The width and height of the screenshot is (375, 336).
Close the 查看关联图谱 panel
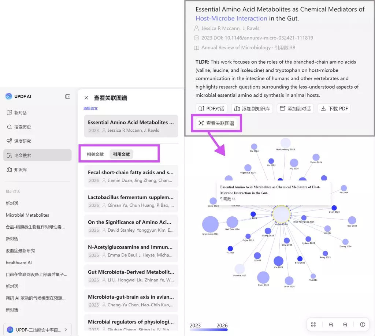point(86,98)
